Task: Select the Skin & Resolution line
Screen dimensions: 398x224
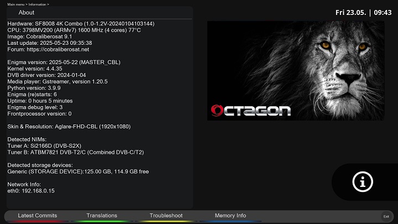Action: pyautogui.click(x=69, y=127)
